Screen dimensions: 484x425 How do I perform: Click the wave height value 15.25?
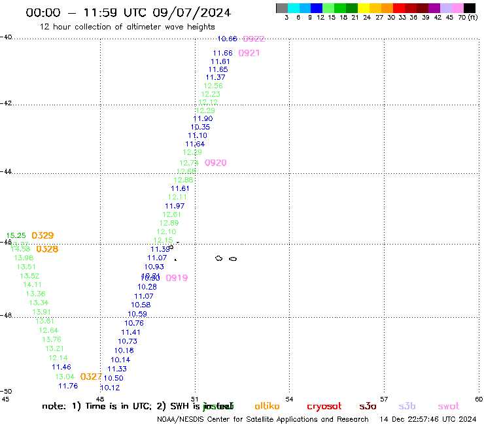pos(16,236)
